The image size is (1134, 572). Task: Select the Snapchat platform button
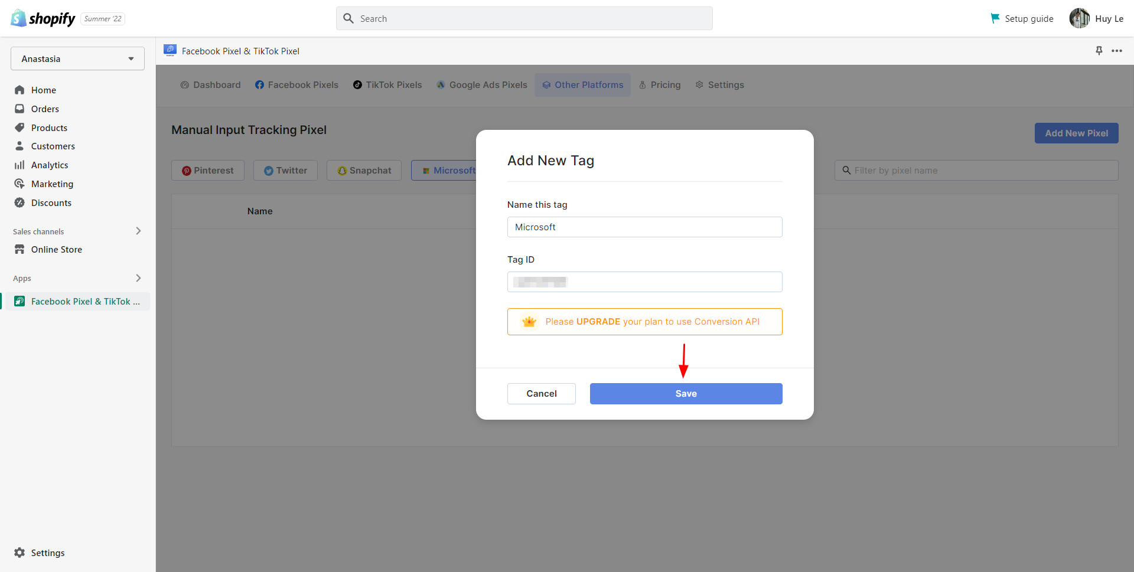364,170
